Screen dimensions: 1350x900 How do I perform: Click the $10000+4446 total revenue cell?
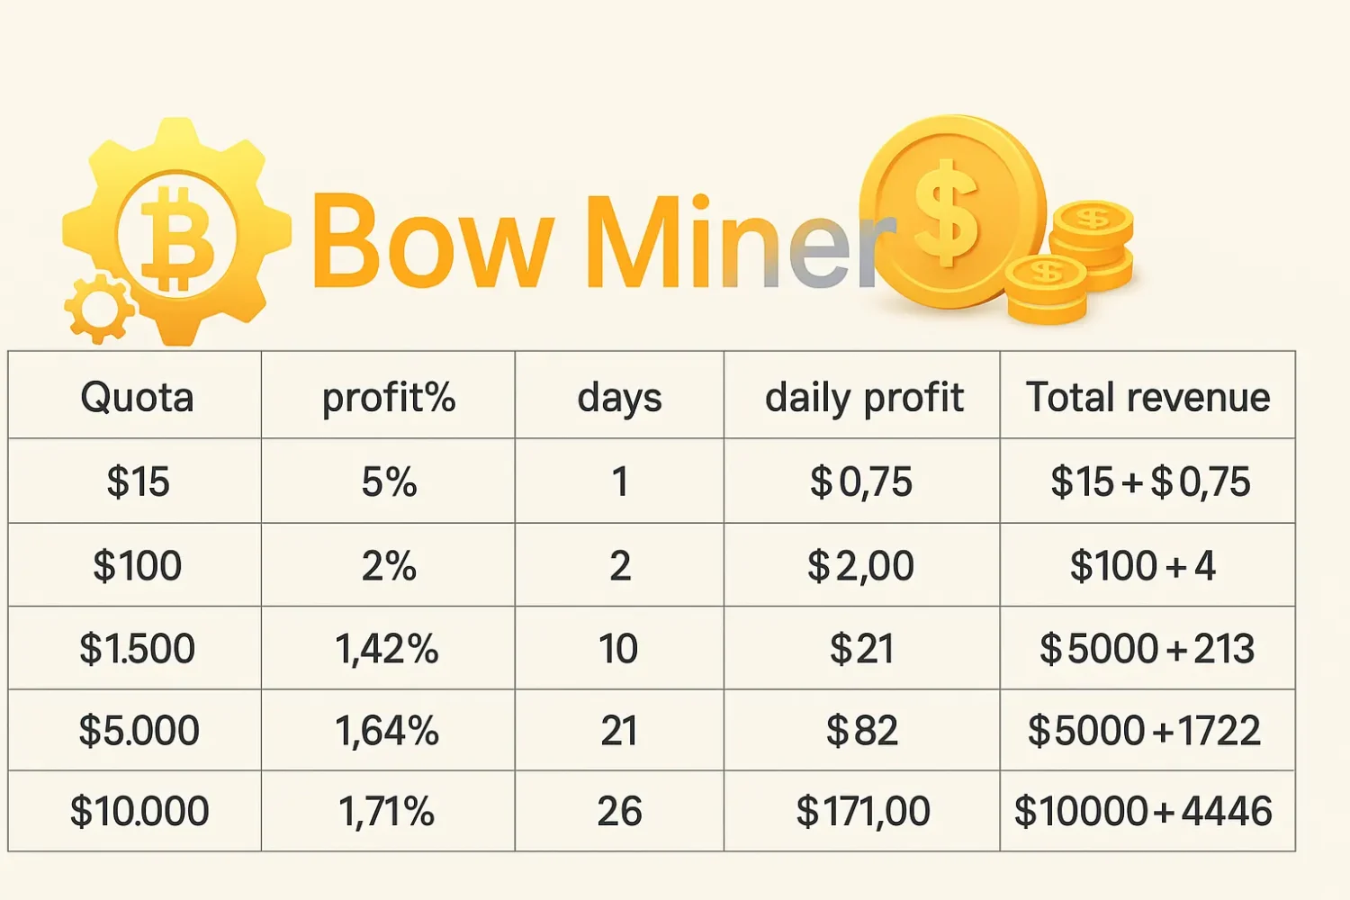[1143, 811]
